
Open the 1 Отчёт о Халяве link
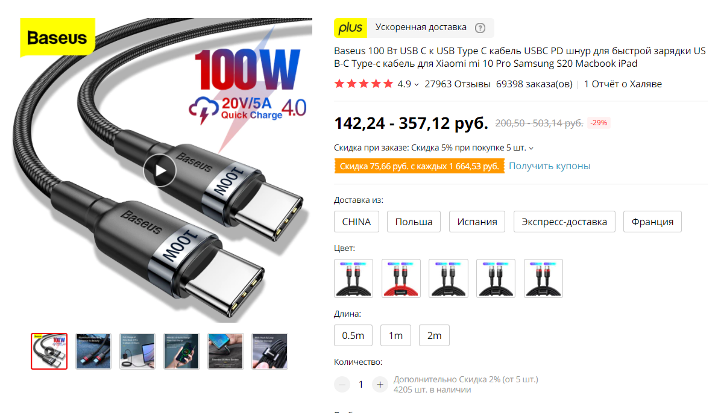tap(623, 84)
